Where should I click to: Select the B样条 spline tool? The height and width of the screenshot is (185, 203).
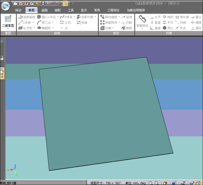pyautogui.click(x=66, y=17)
